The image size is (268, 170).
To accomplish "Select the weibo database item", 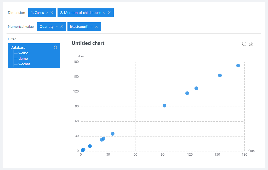I will pyautogui.click(x=23, y=53).
